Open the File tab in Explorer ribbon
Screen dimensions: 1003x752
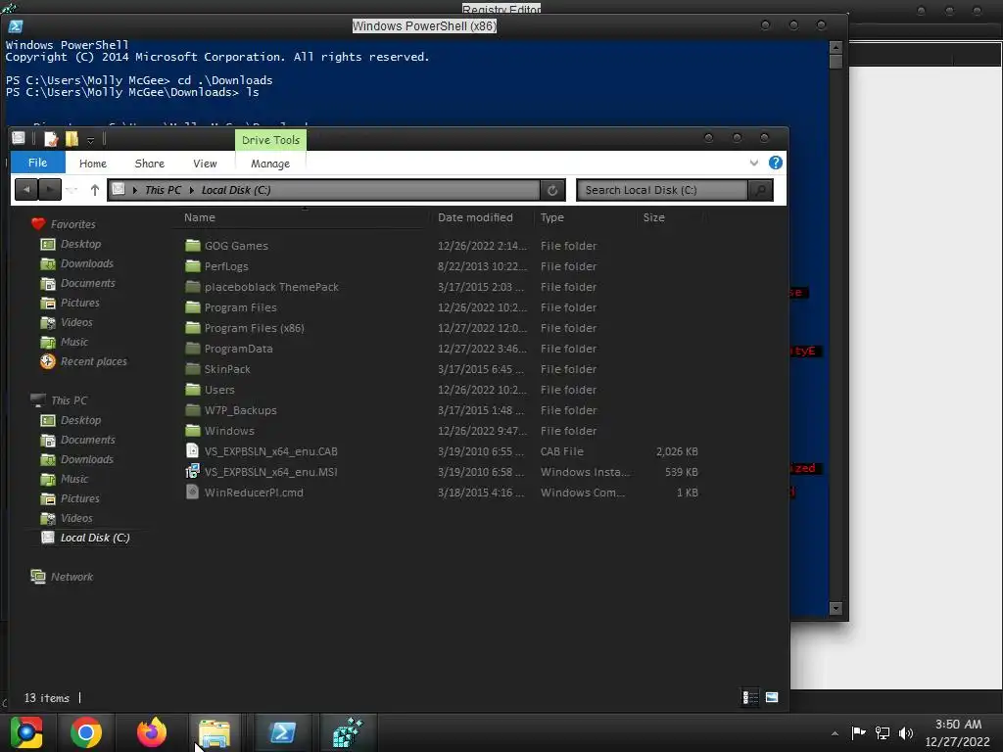click(x=38, y=164)
